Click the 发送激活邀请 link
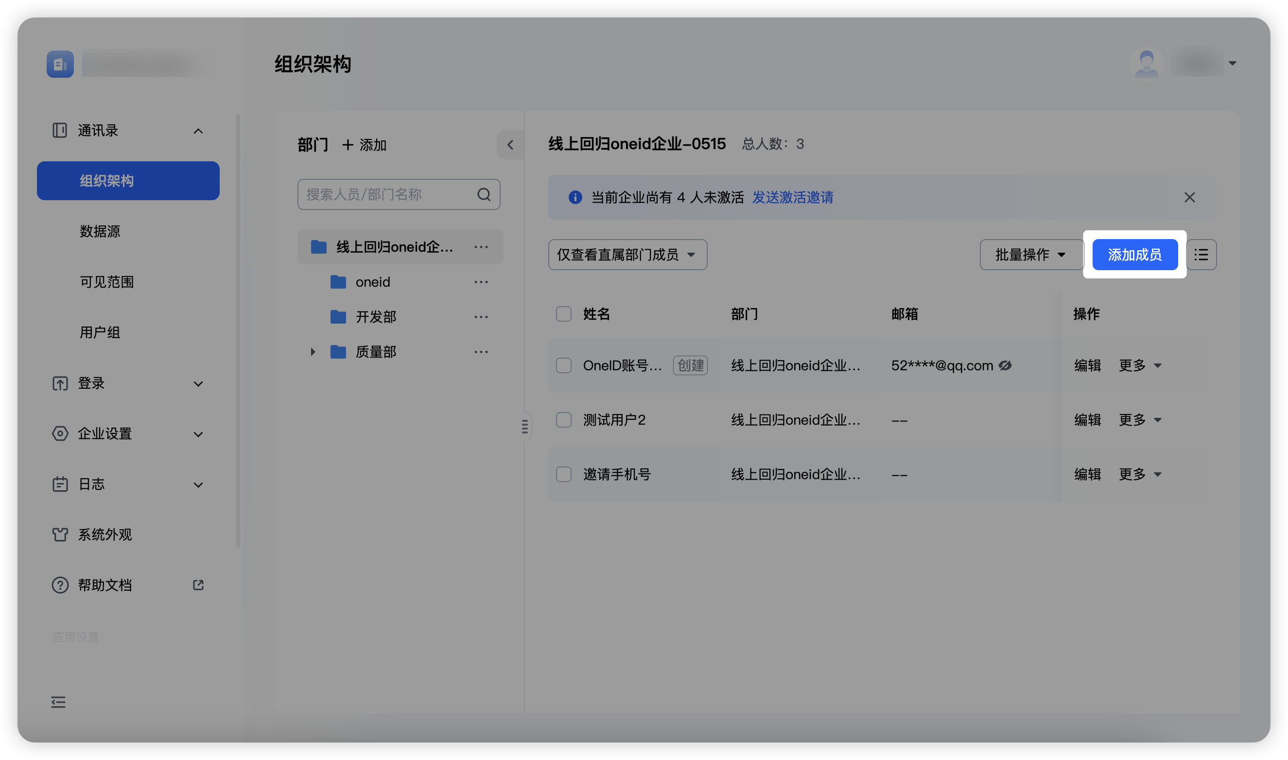This screenshot has height=760, width=1288. pyautogui.click(x=792, y=197)
